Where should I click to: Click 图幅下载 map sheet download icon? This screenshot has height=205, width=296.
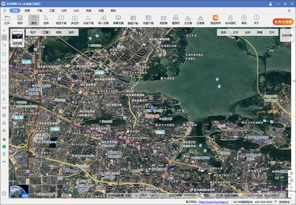[133, 18]
